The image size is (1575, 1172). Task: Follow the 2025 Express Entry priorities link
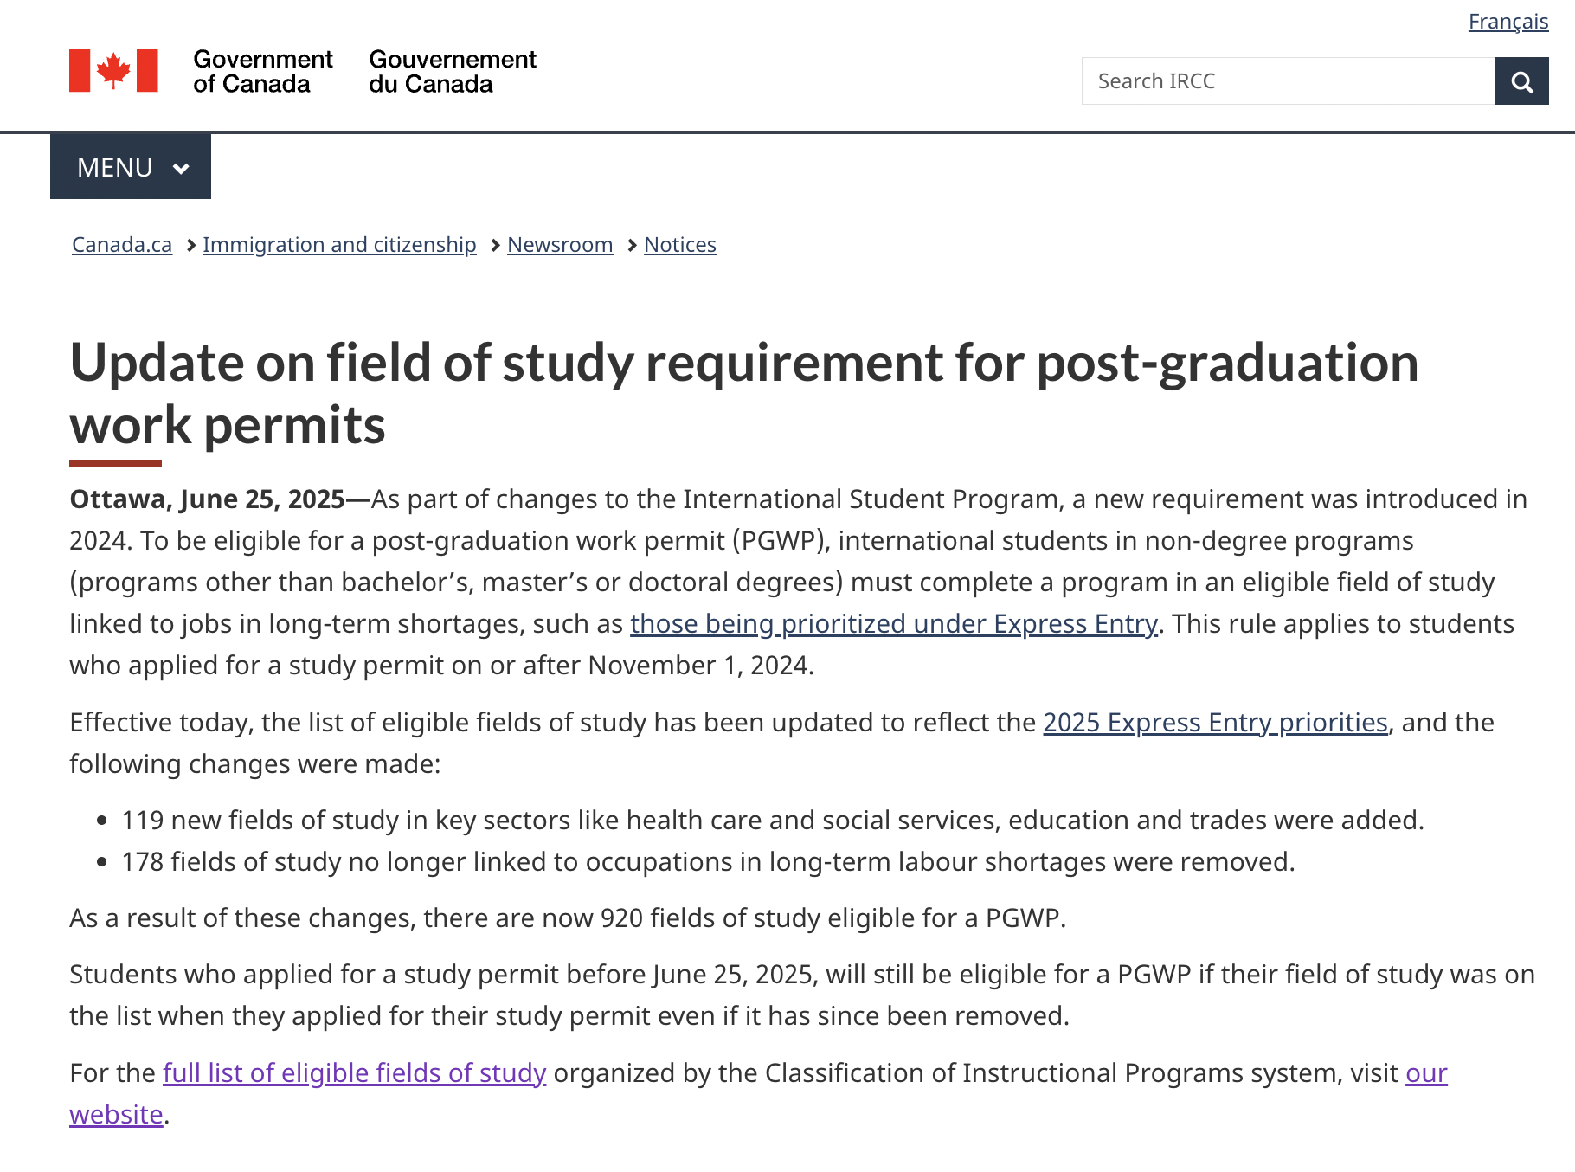click(1215, 723)
